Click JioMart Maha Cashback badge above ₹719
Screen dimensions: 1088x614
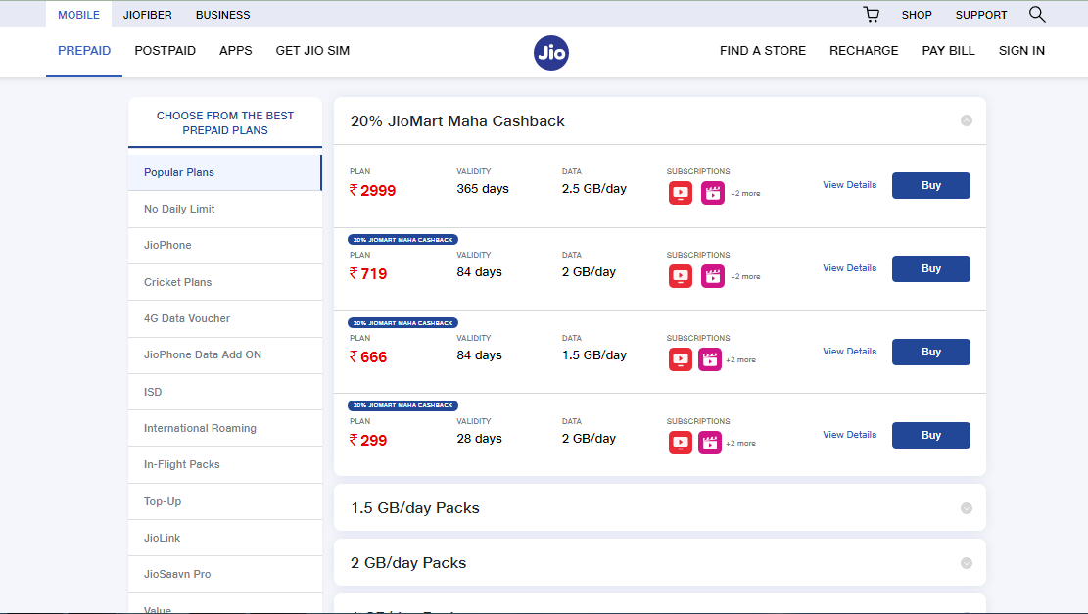(x=402, y=239)
